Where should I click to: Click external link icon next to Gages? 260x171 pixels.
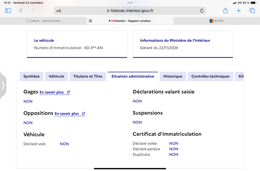point(68,92)
